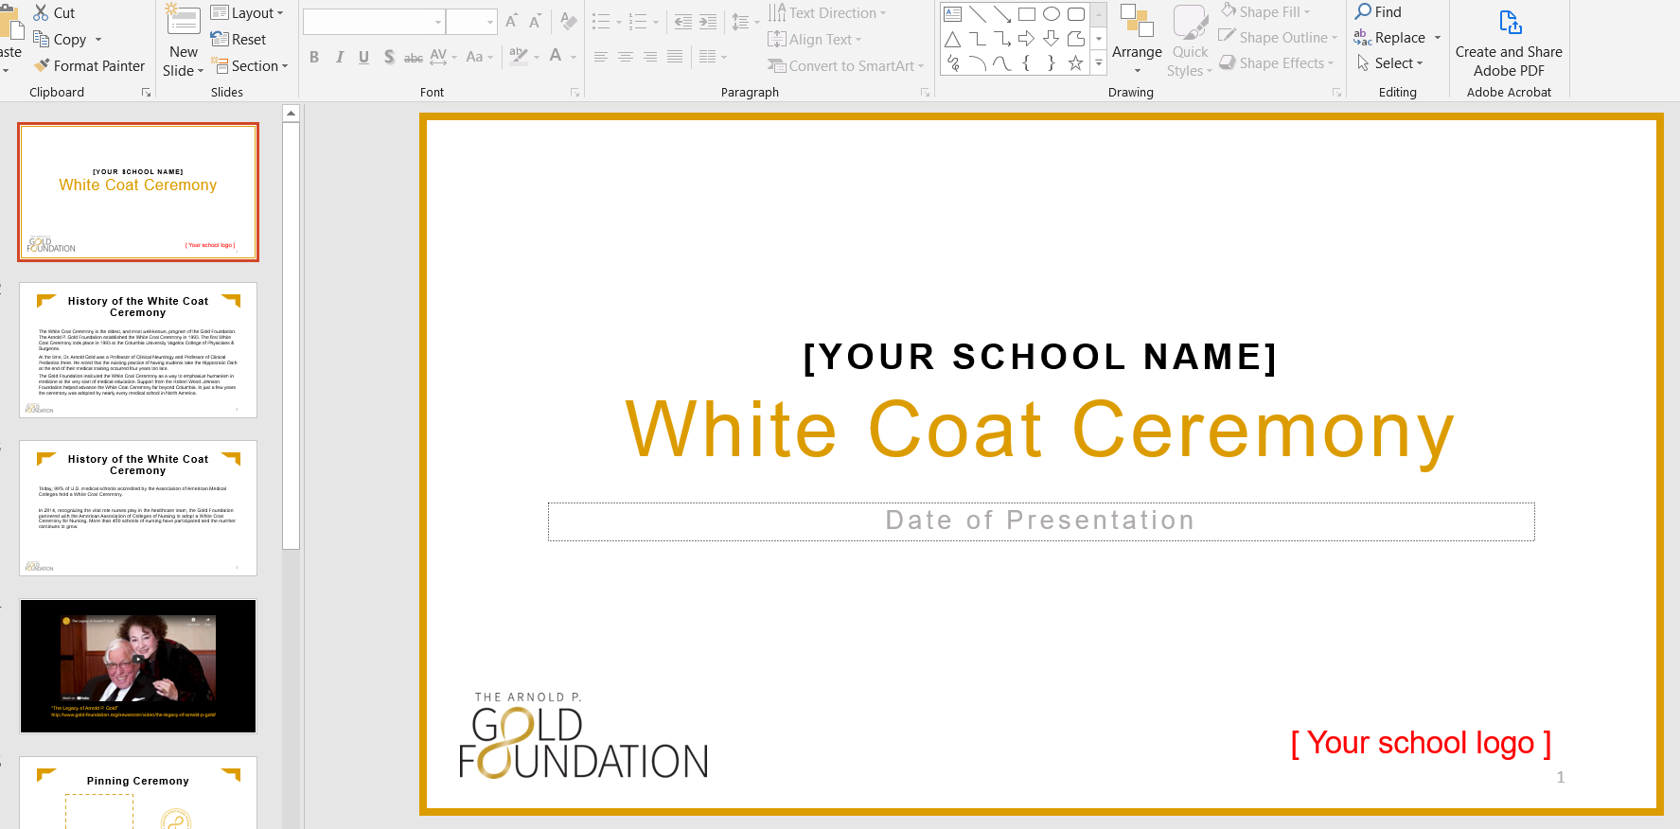Choose the 5-point Star shape
Viewport: 1680px width, 829px height.
1075,63
